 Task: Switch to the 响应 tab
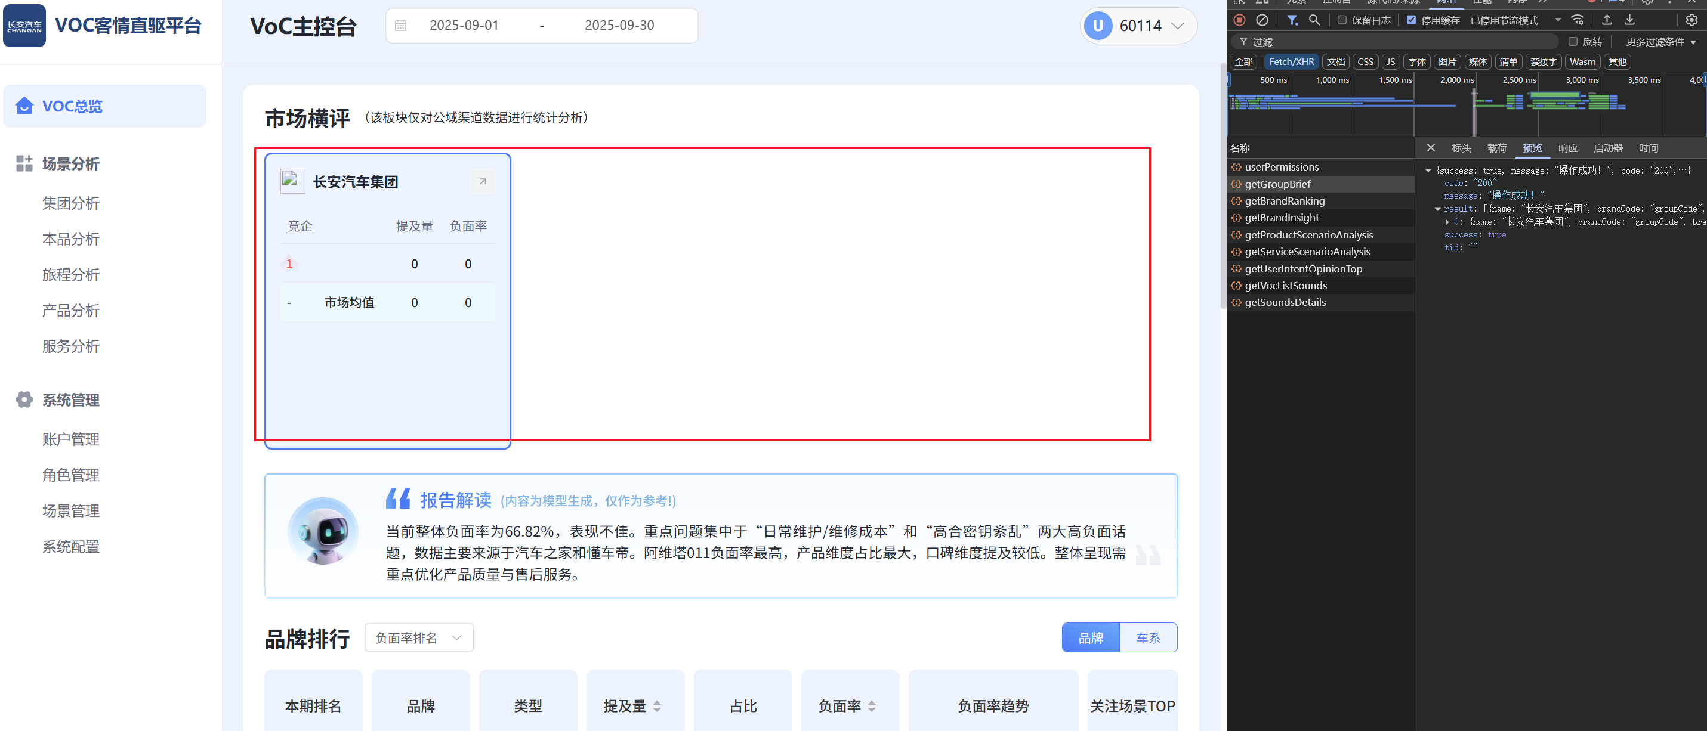point(1567,148)
